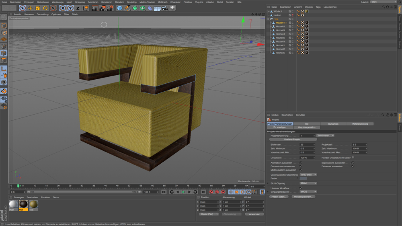Toggle the X axis lock icon
The height and width of the screenshot is (226, 402).
coord(63,8)
